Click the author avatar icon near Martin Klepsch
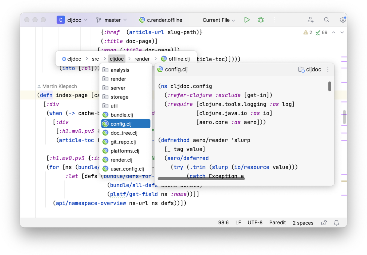 (x=39, y=86)
